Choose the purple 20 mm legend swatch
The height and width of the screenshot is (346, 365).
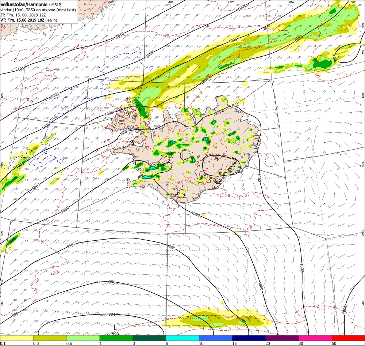(x=282, y=338)
